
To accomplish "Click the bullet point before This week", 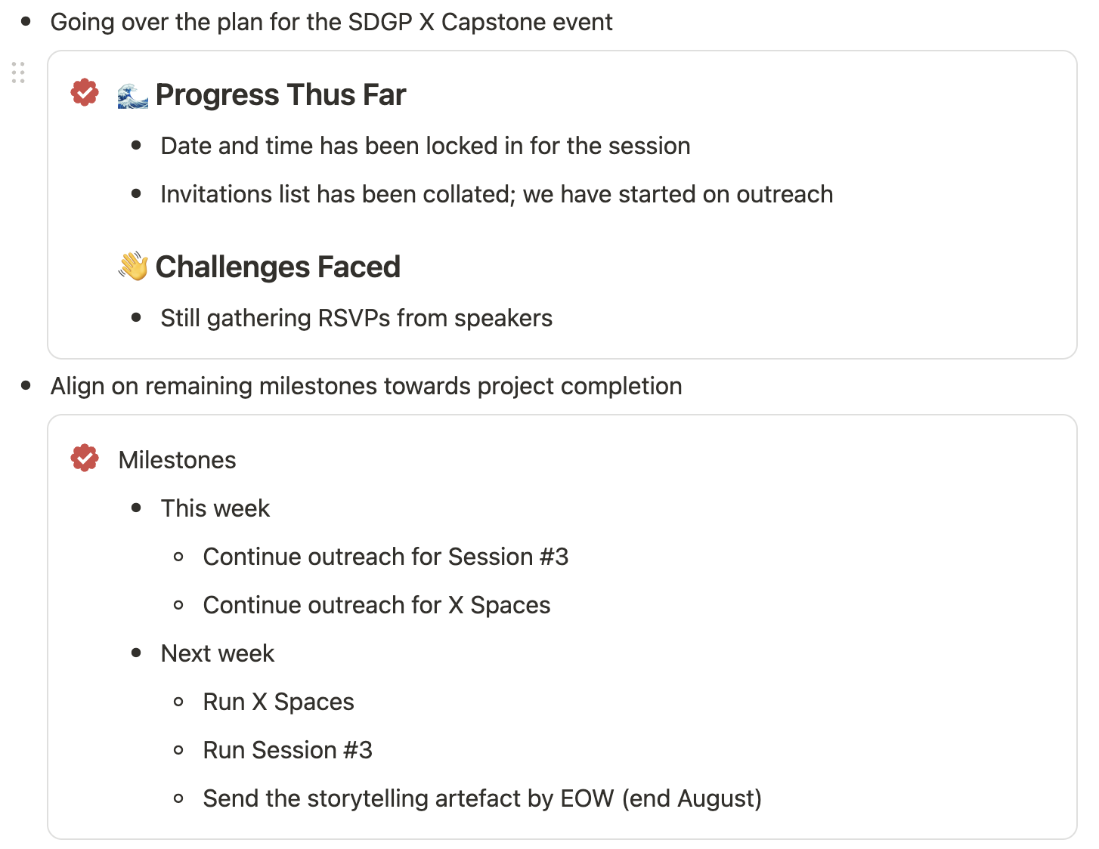I will click(136, 508).
